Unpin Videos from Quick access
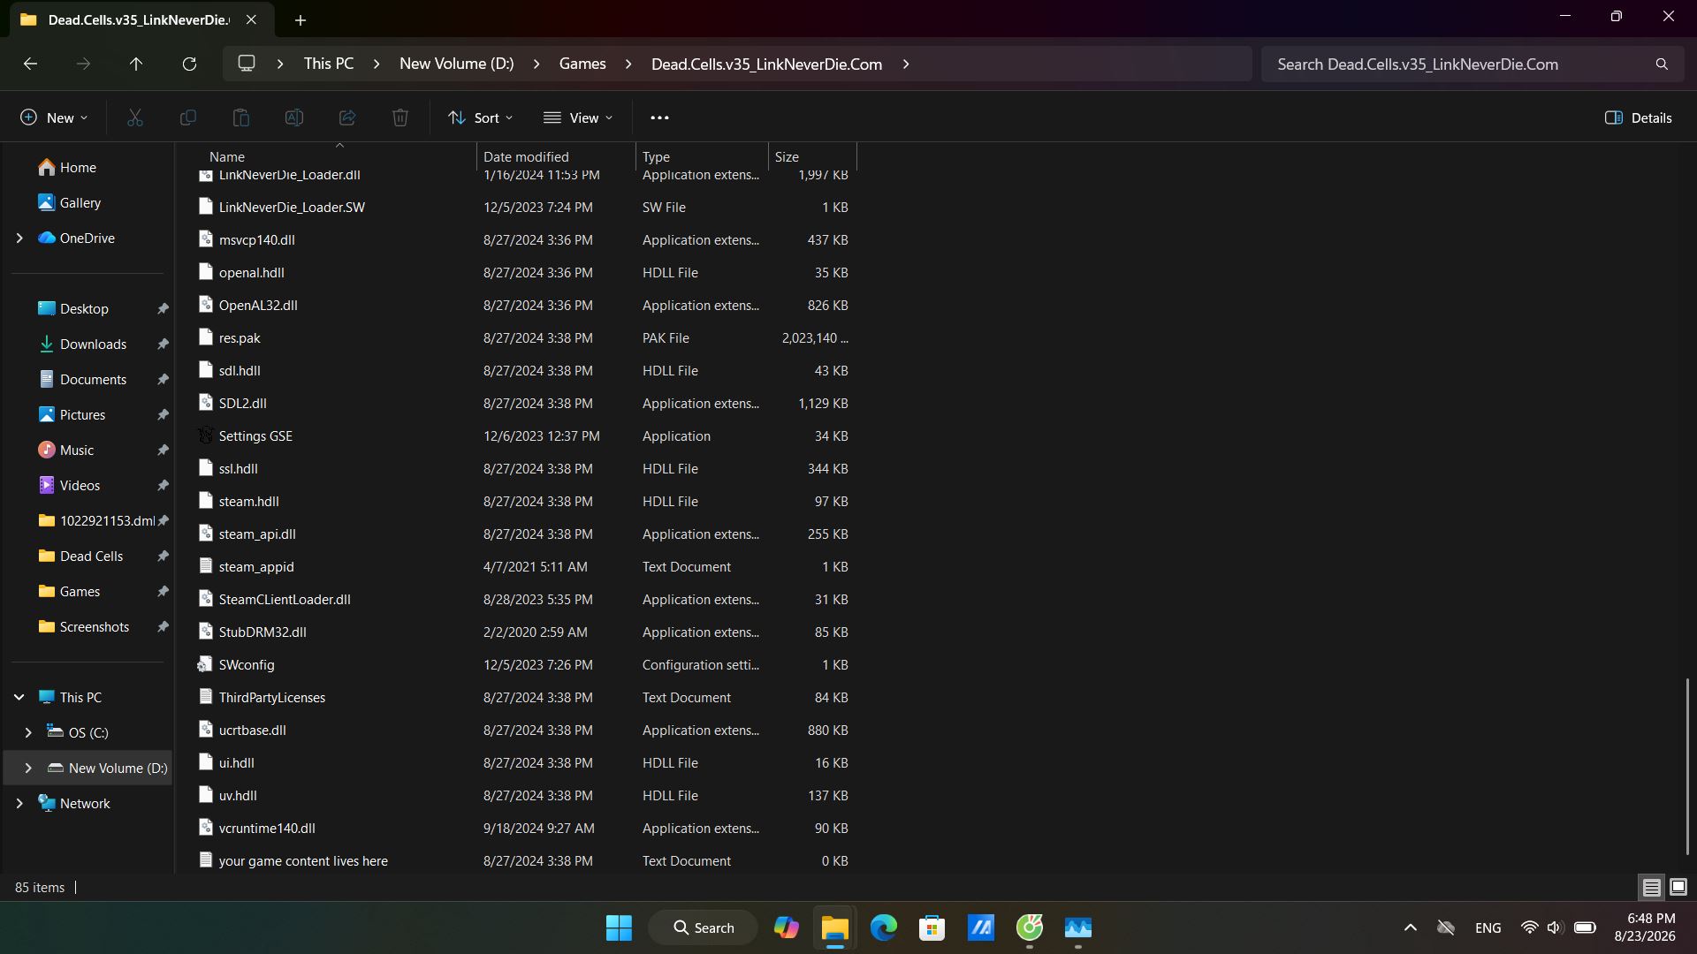 (163, 486)
